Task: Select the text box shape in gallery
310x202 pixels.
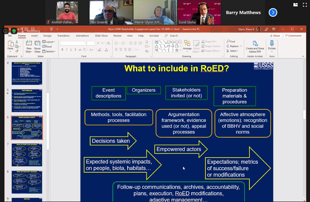Action: (157, 42)
